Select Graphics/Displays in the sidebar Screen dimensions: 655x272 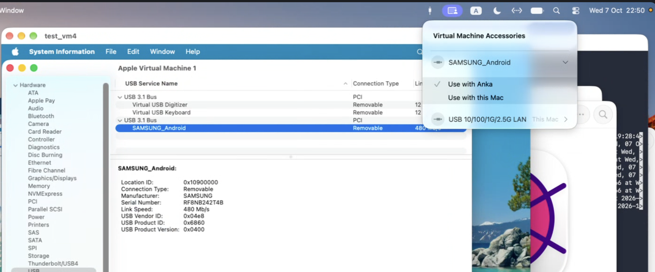(x=52, y=178)
